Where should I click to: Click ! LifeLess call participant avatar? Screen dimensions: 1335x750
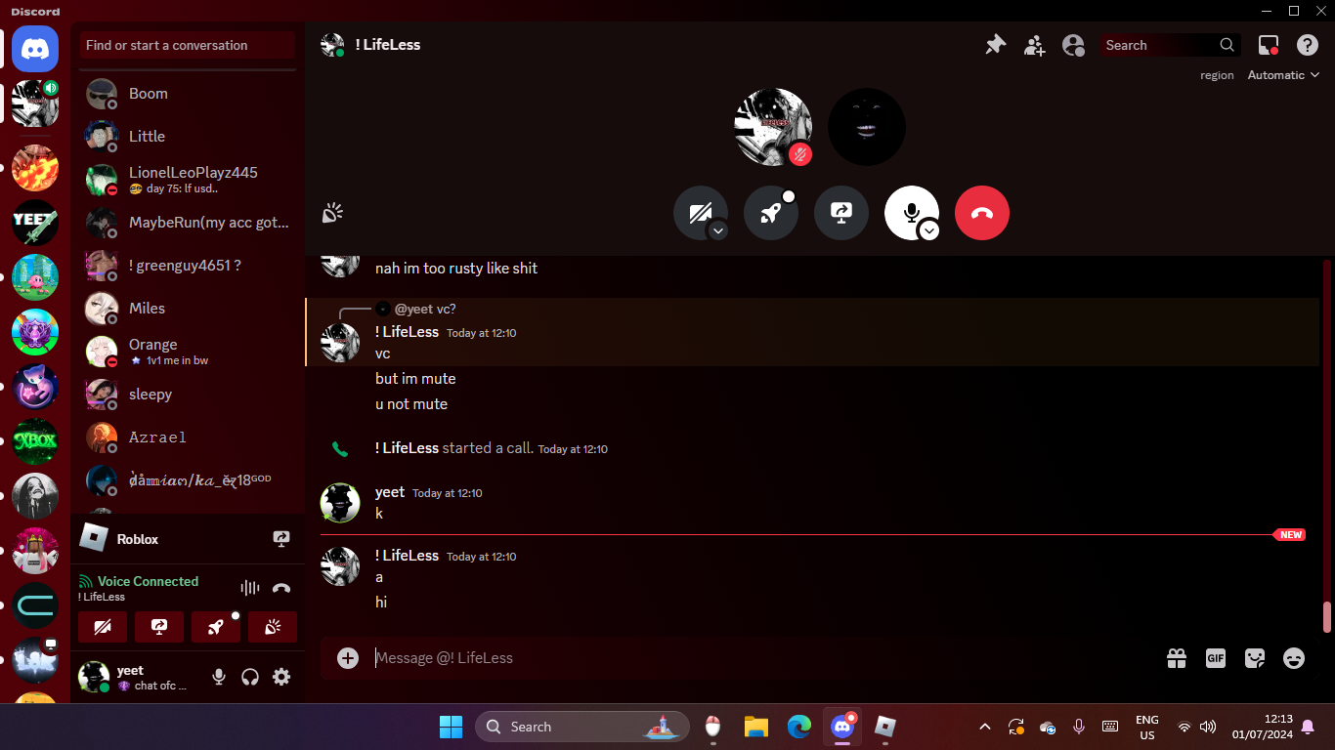click(773, 127)
